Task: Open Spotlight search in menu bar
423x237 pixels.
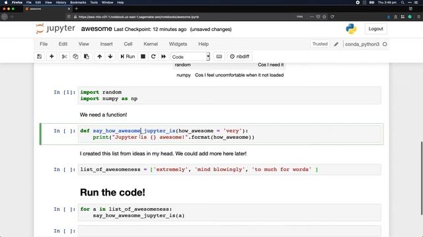Action: [x=403, y=3]
